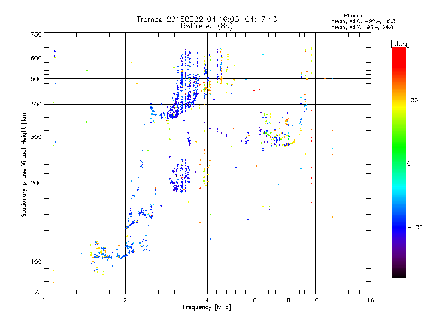Click the colorbar label '0'
436x327 pixels.
coord(409,164)
